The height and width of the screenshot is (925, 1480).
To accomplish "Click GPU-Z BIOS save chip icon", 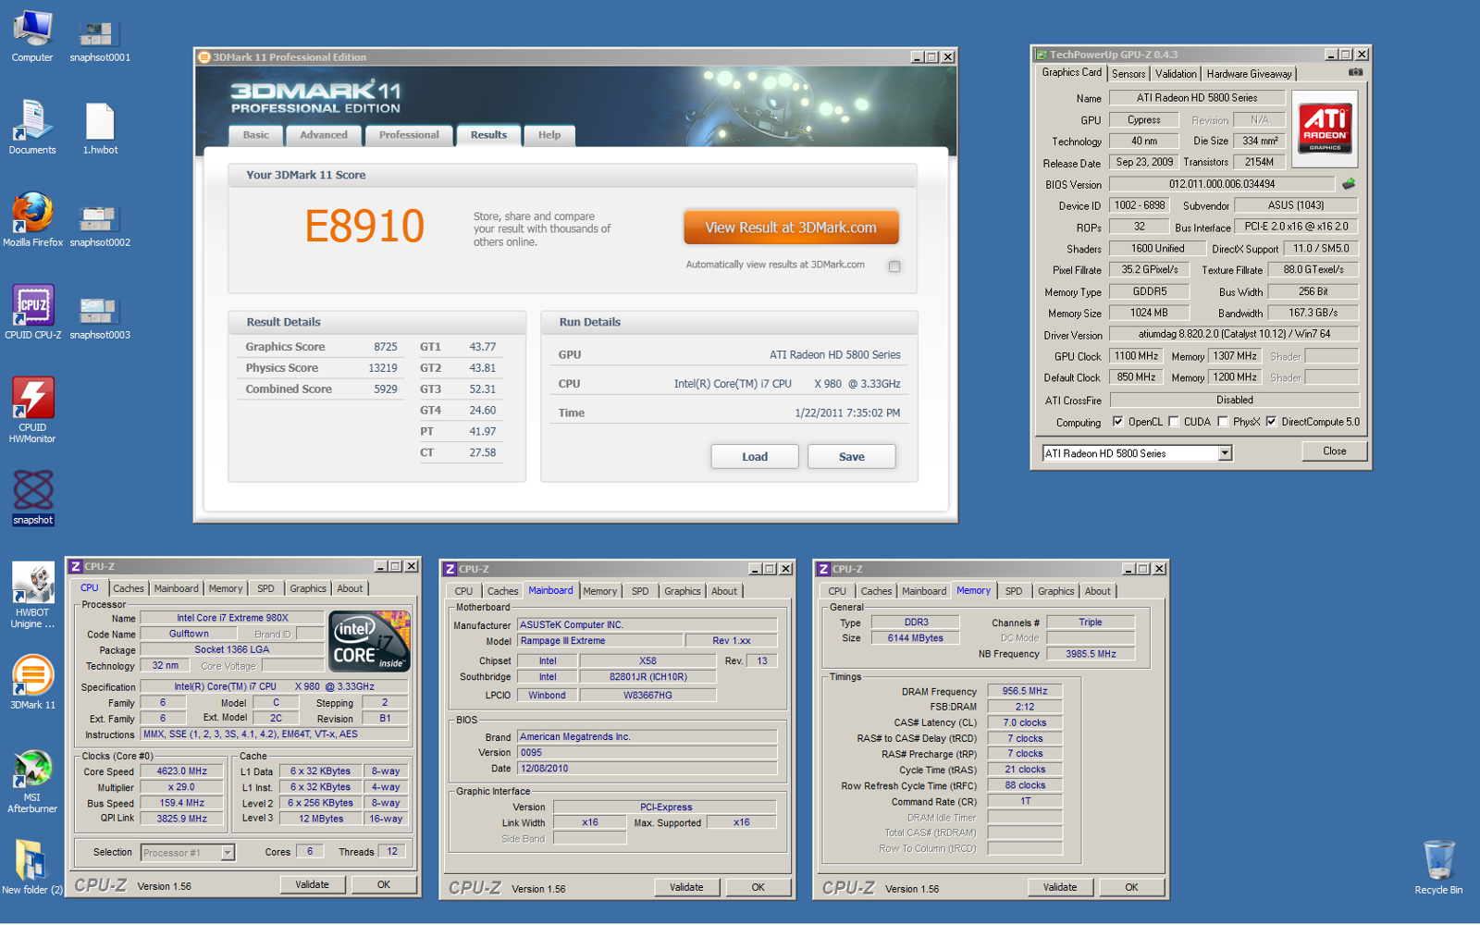I will point(1349,184).
